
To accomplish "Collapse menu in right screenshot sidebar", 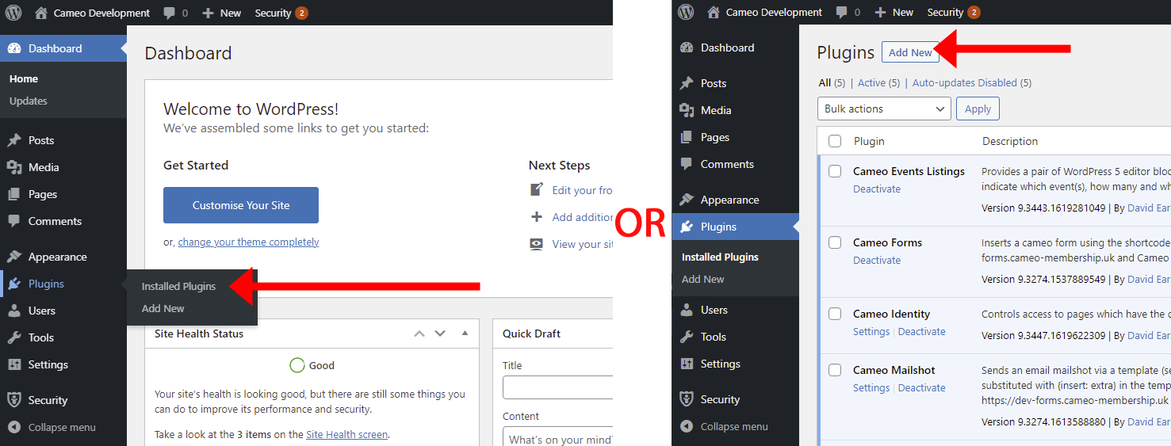I will (736, 426).
